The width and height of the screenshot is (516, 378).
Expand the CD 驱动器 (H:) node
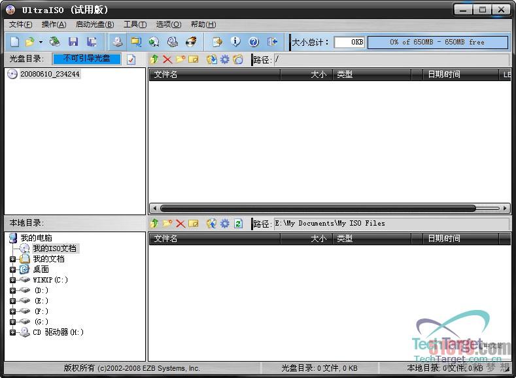tap(12, 332)
